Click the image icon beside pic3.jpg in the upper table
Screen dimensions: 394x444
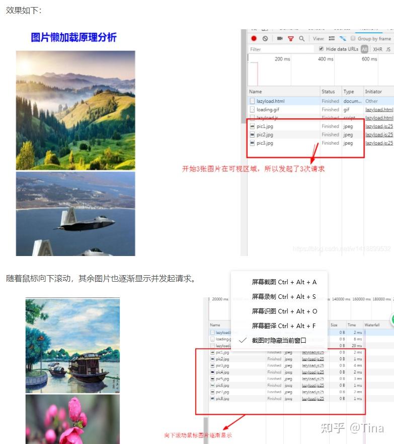pos(252,143)
